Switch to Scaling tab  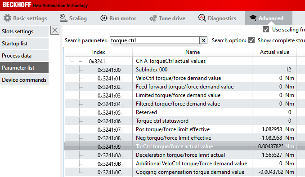[73, 18]
